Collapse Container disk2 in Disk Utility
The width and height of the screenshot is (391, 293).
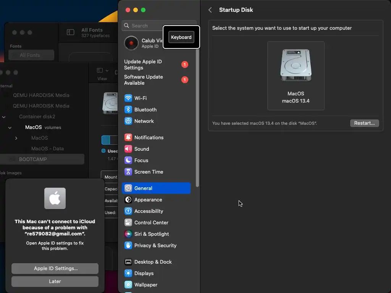coord(4,117)
